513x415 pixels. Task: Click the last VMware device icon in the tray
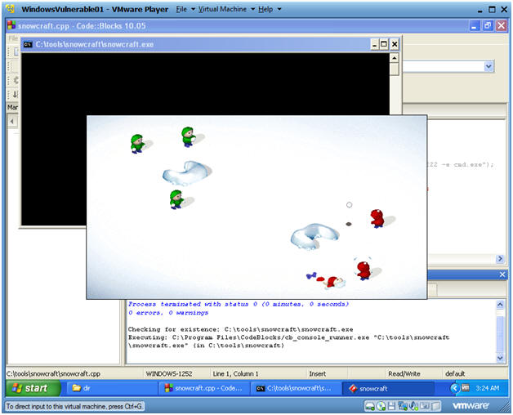435,406
